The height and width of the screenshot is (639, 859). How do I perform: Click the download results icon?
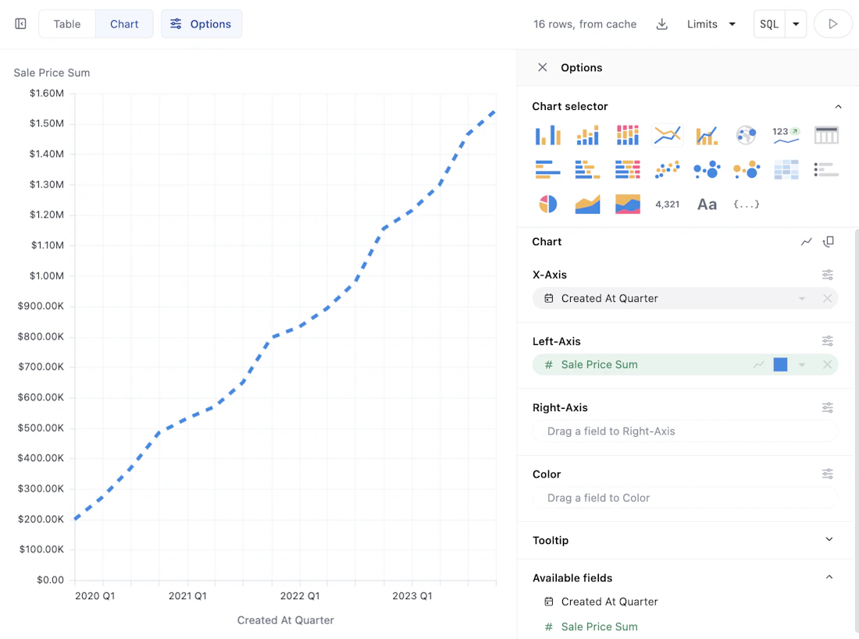(x=661, y=24)
